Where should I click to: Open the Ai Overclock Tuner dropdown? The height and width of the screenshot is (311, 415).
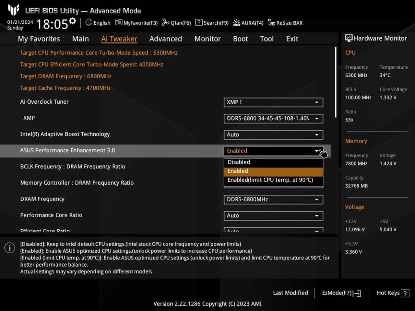coord(273,102)
